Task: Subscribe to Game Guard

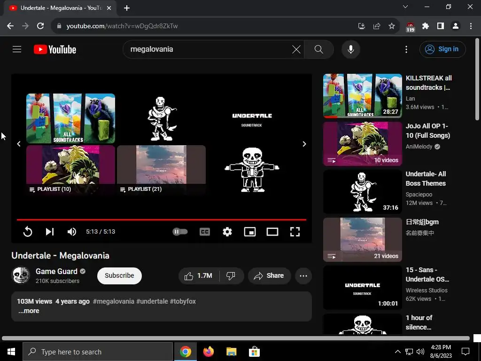Action: click(x=119, y=275)
